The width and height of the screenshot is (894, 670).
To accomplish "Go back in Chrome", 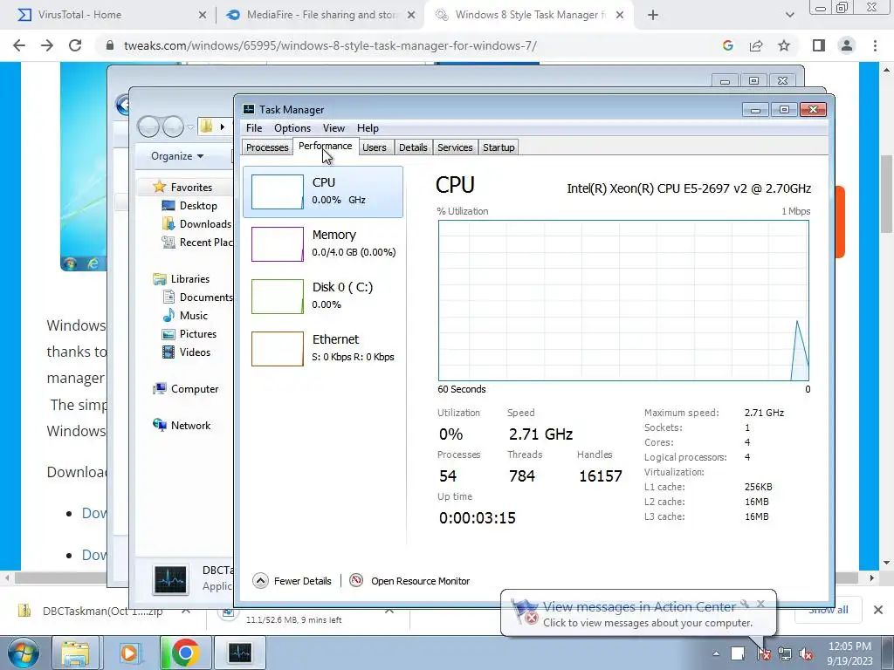I will click(x=19, y=45).
